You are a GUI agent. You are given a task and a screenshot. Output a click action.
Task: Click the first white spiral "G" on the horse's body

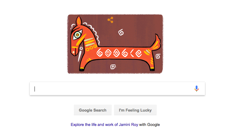100,53
